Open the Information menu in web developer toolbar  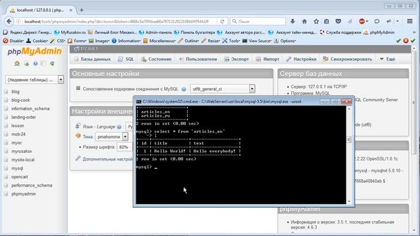click(x=126, y=41)
